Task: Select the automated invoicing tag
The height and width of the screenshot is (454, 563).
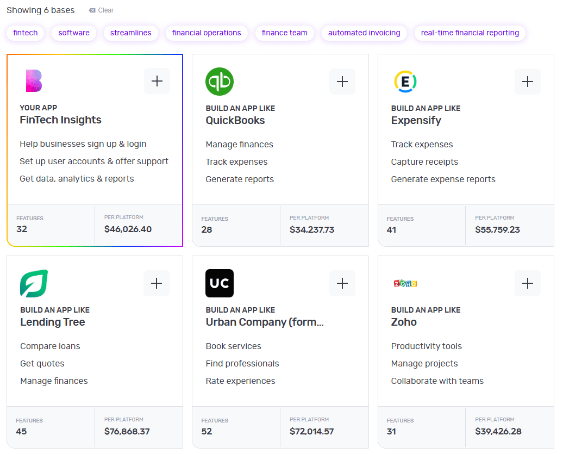Action: pyautogui.click(x=364, y=33)
